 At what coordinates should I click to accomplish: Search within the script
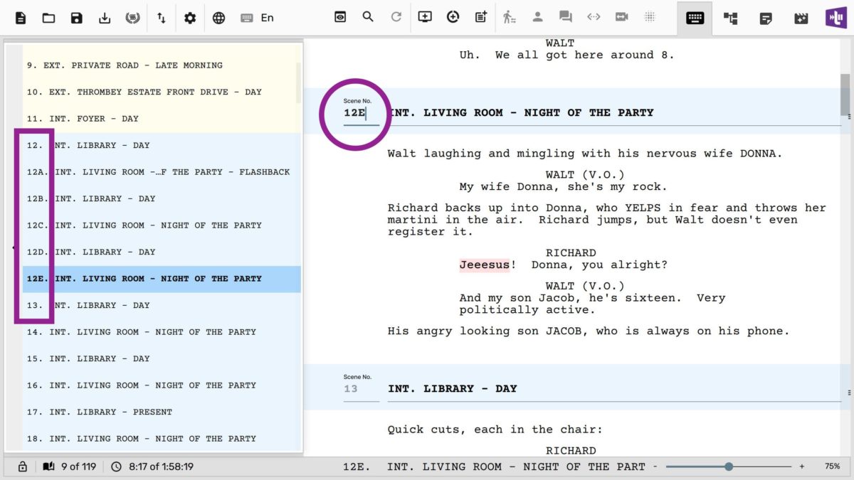(x=368, y=18)
